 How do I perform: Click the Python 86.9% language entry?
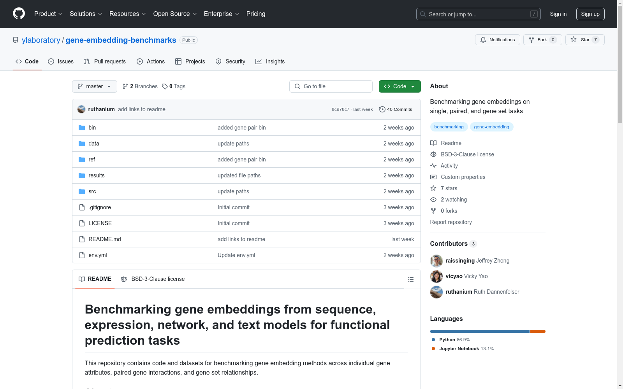point(451,340)
